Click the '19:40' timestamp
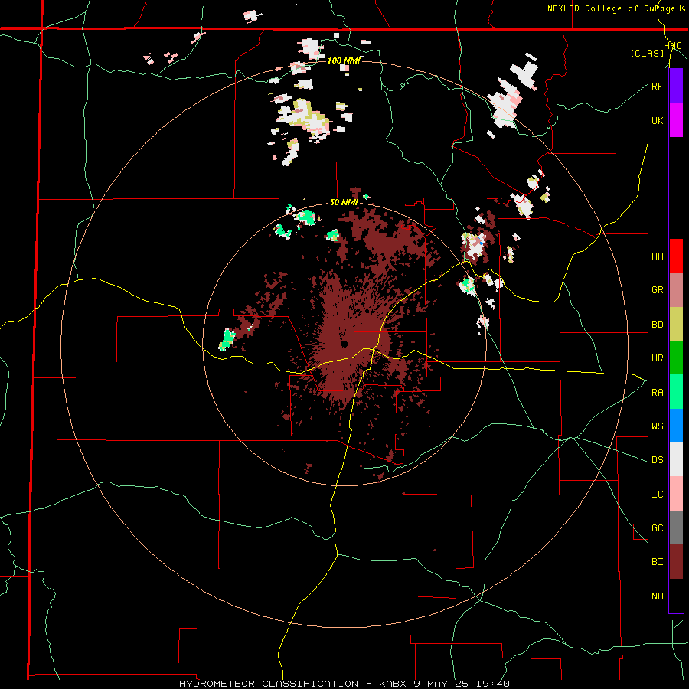The image size is (689, 689). point(491,684)
